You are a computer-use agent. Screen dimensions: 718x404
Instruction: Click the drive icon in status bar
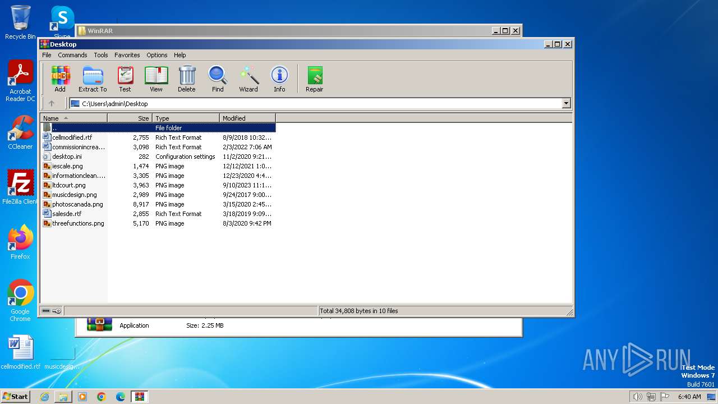pyautogui.click(x=46, y=311)
